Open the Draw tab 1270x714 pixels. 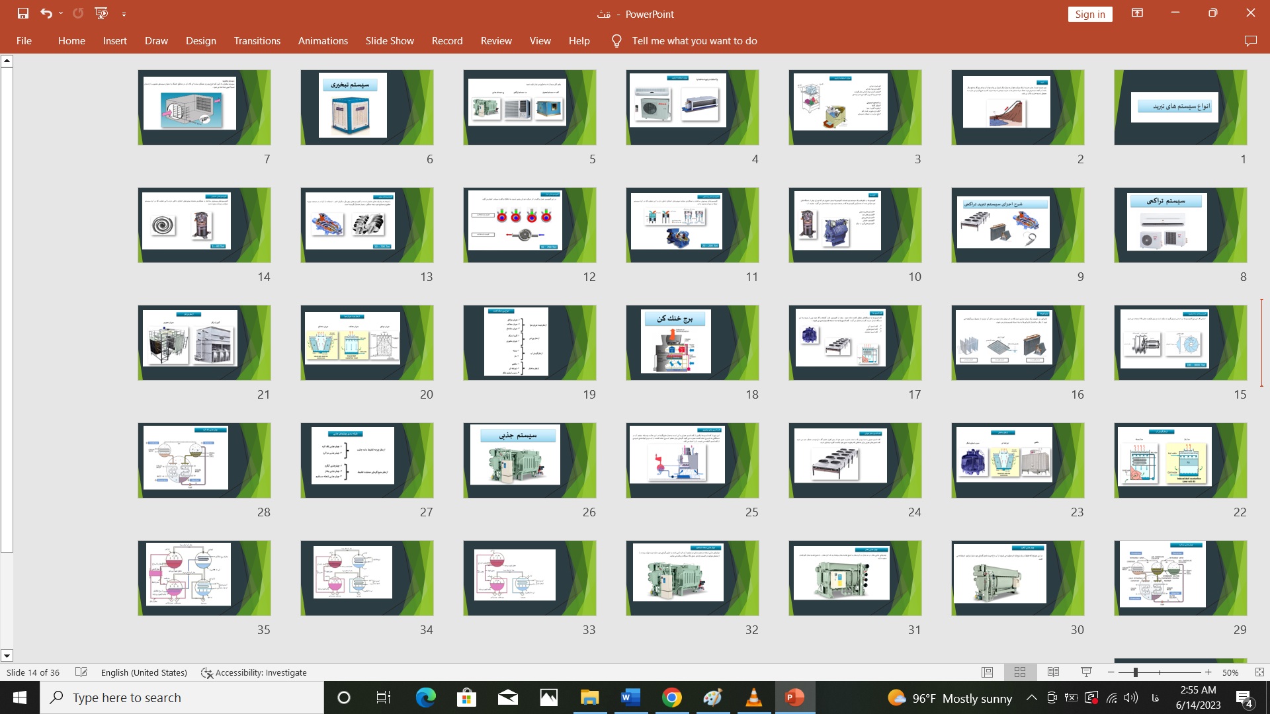pyautogui.click(x=156, y=41)
